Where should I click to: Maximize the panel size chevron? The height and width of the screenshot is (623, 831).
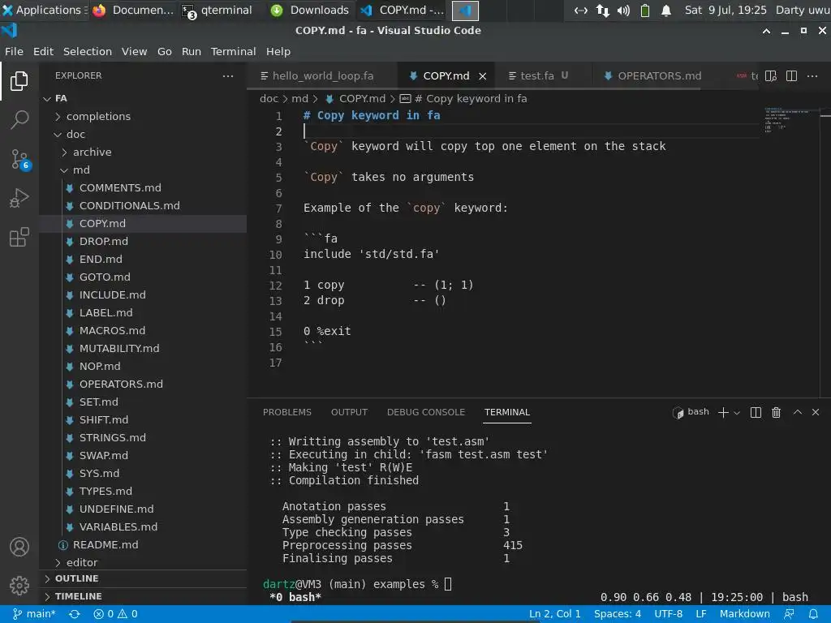click(797, 412)
